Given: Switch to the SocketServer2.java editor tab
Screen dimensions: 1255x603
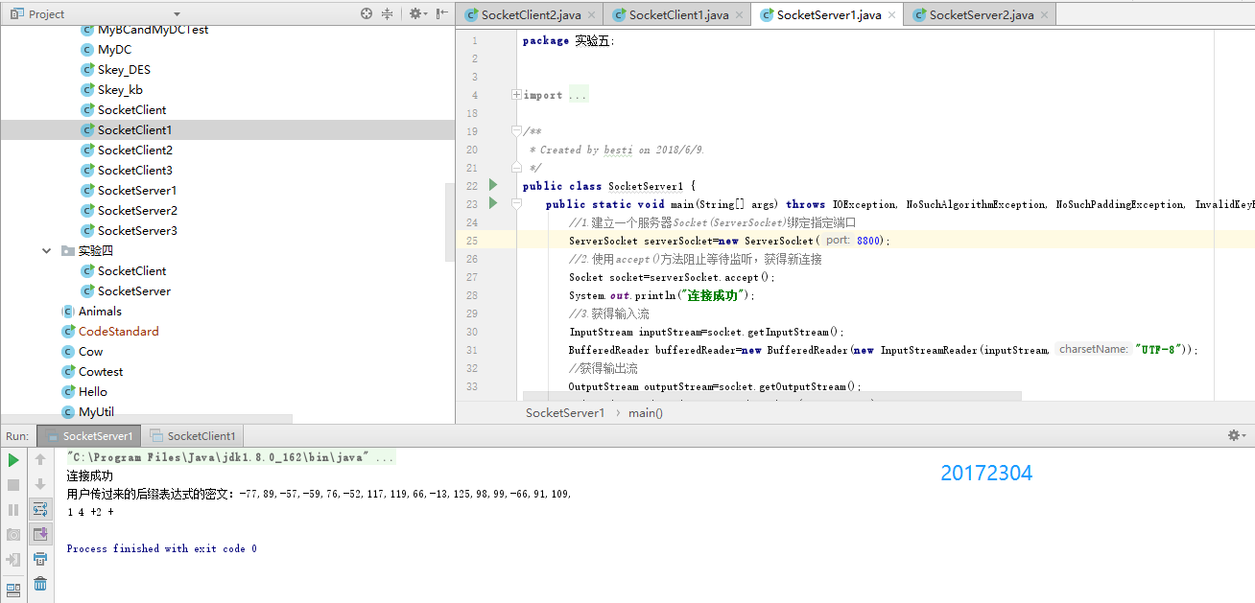Looking at the screenshot, I should [x=982, y=14].
